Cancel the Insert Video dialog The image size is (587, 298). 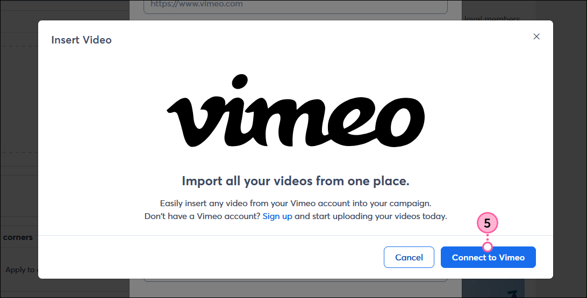409,257
